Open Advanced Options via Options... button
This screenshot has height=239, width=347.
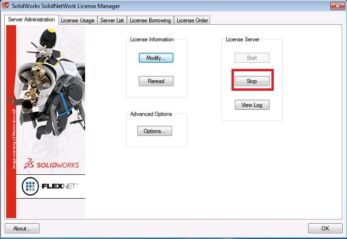click(154, 131)
